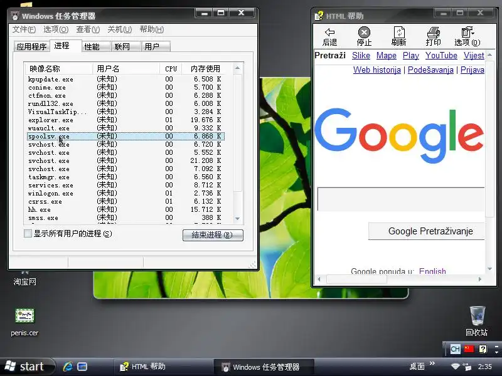Open the Play link on Google page
Screen dimensions: 502x376
click(411, 55)
